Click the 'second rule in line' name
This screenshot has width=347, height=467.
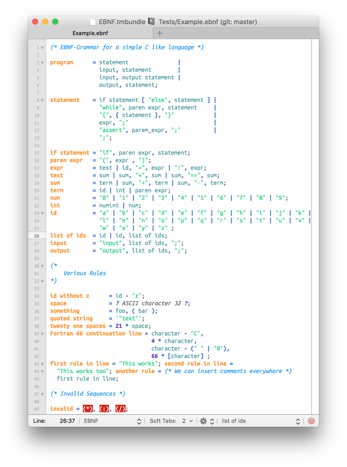195,364
